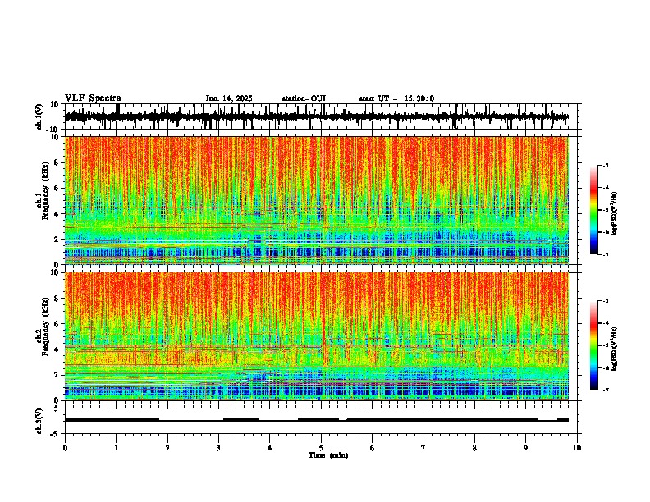Image resolution: width=650 pixels, height=502 pixels.
Task: Click the ch.2 spectrogram color scale bar
Action: tap(594, 345)
